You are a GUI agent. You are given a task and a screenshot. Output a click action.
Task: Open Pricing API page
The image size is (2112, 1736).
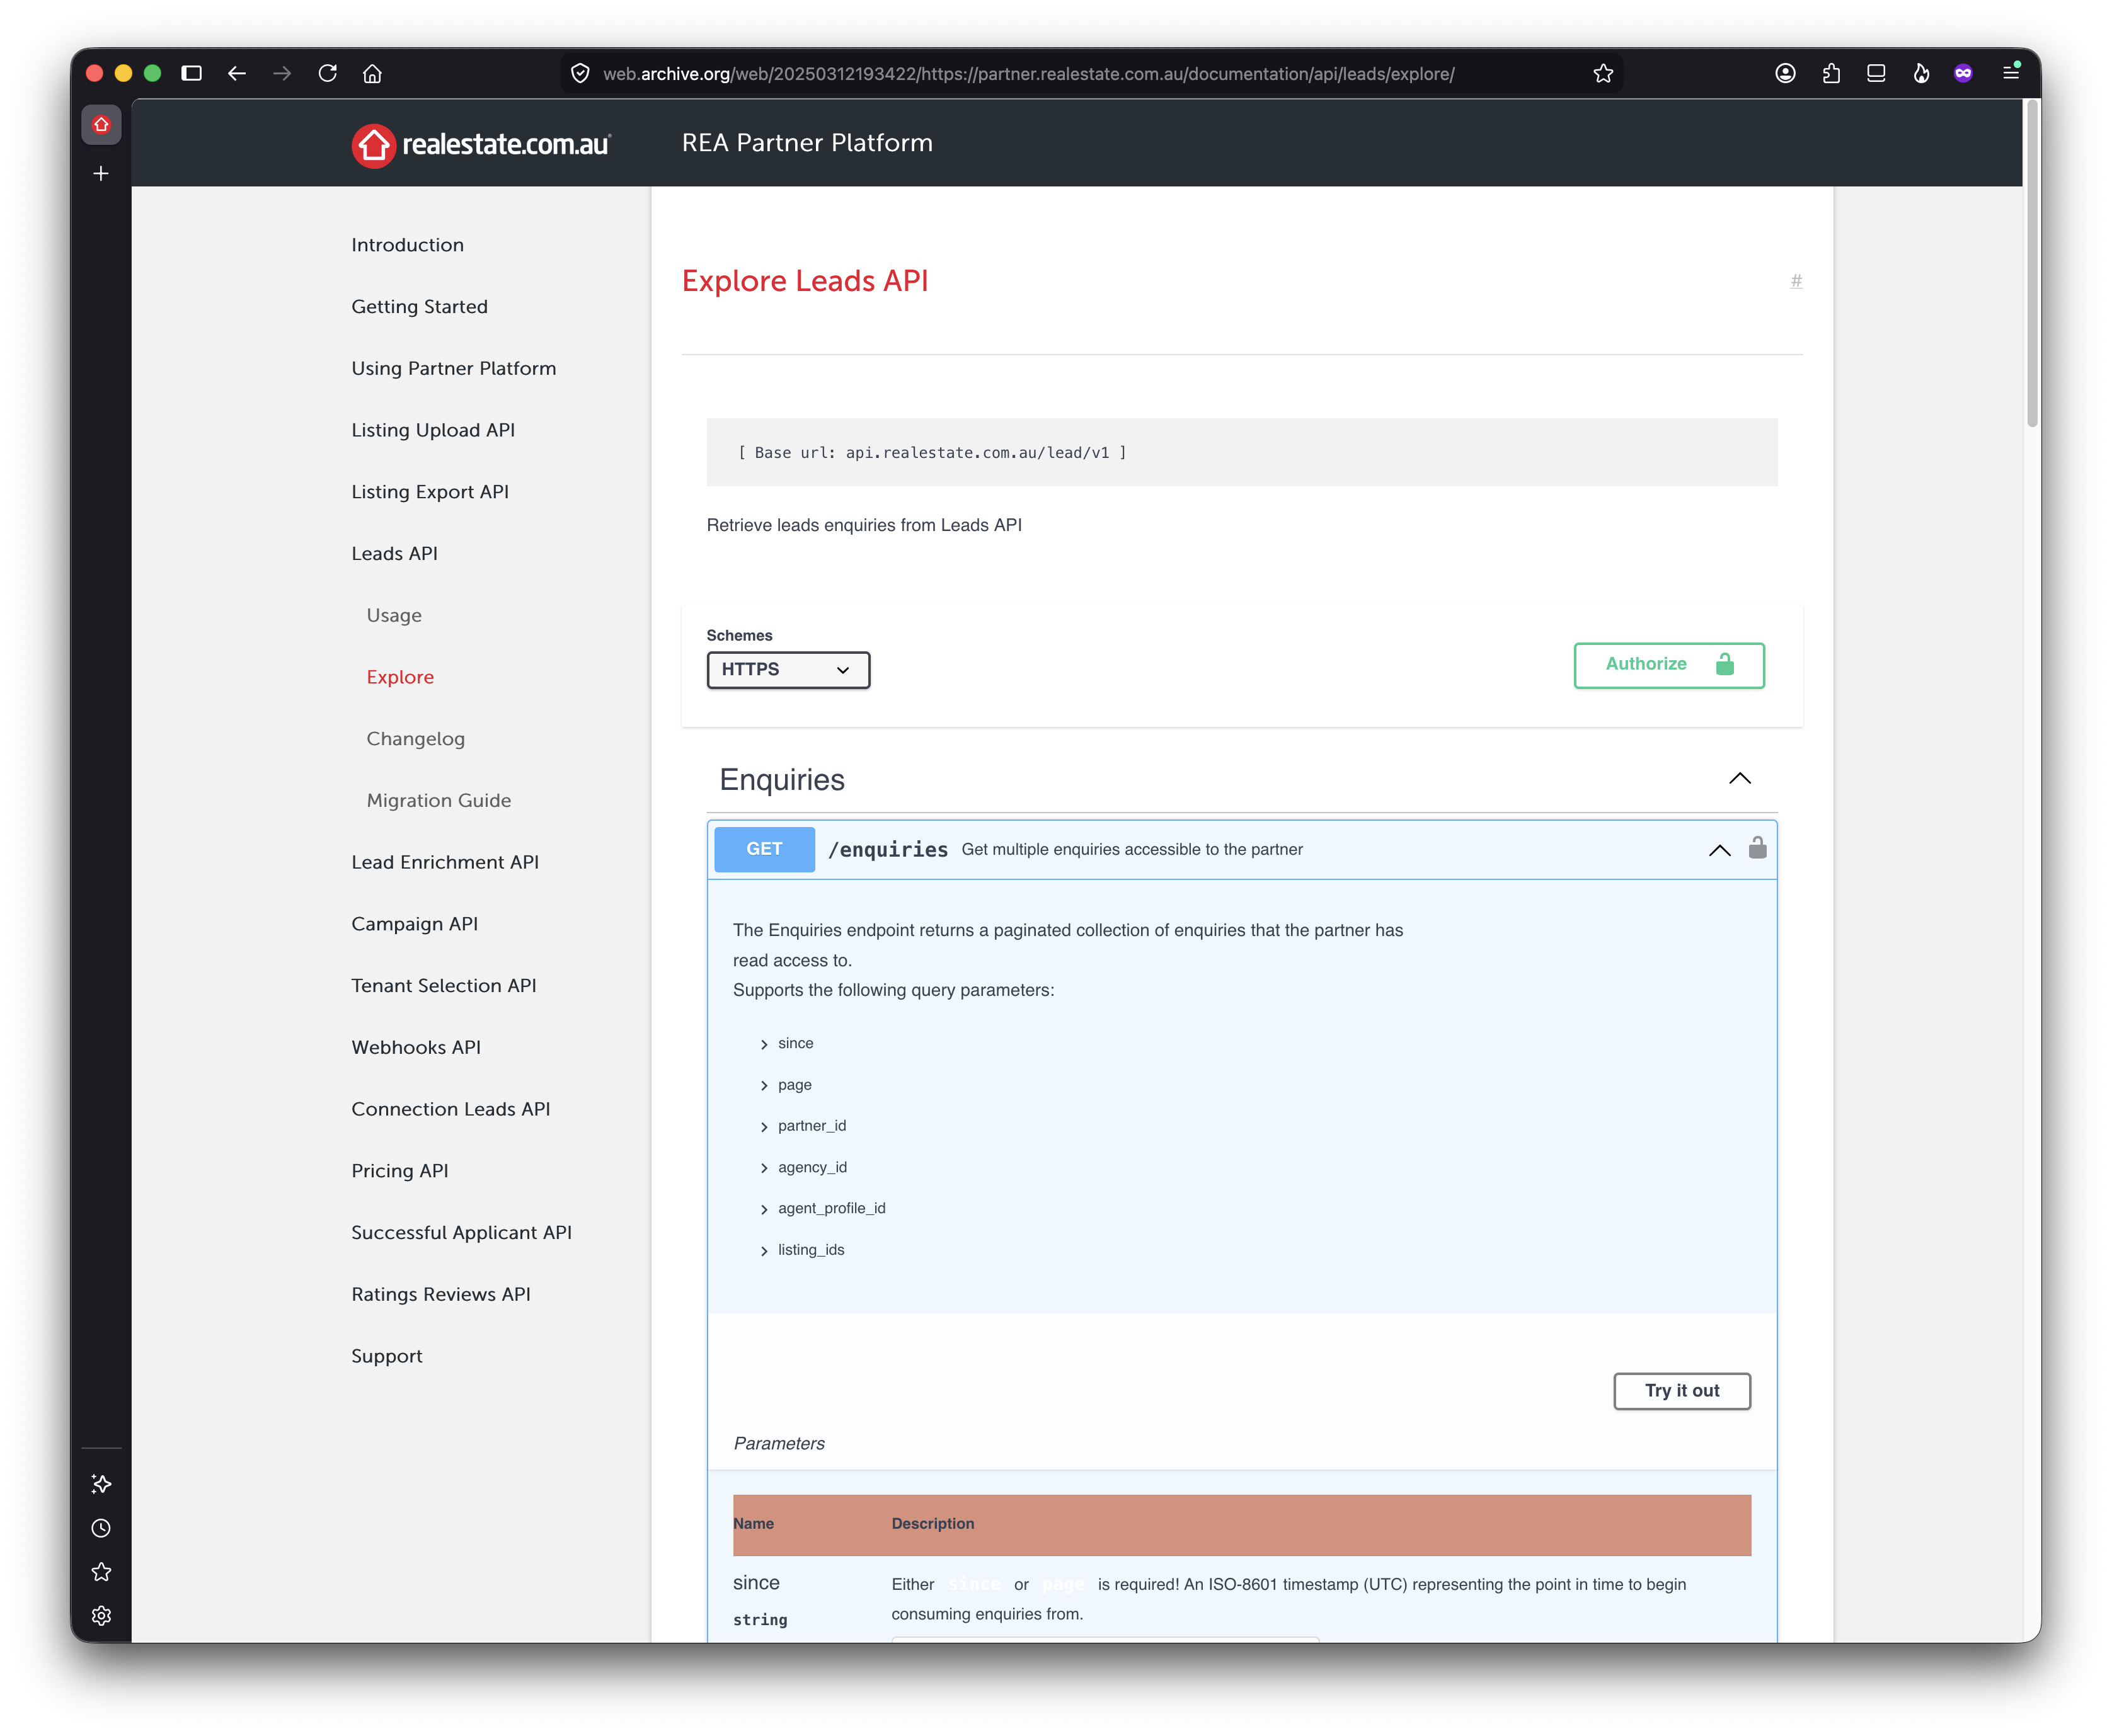[x=399, y=1172]
